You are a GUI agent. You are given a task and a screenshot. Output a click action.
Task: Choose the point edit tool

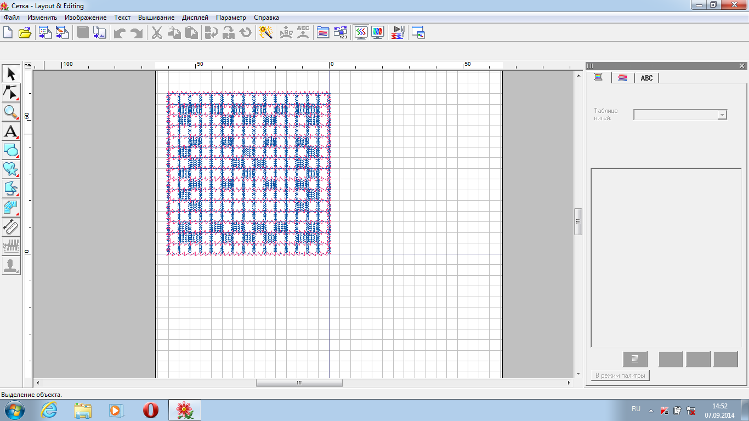(11, 93)
